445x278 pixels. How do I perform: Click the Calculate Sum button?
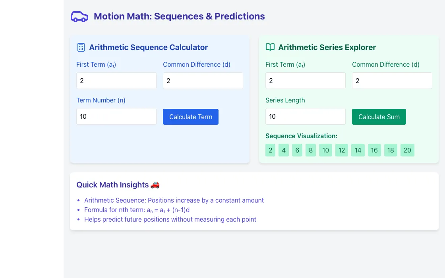click(379, 117)
